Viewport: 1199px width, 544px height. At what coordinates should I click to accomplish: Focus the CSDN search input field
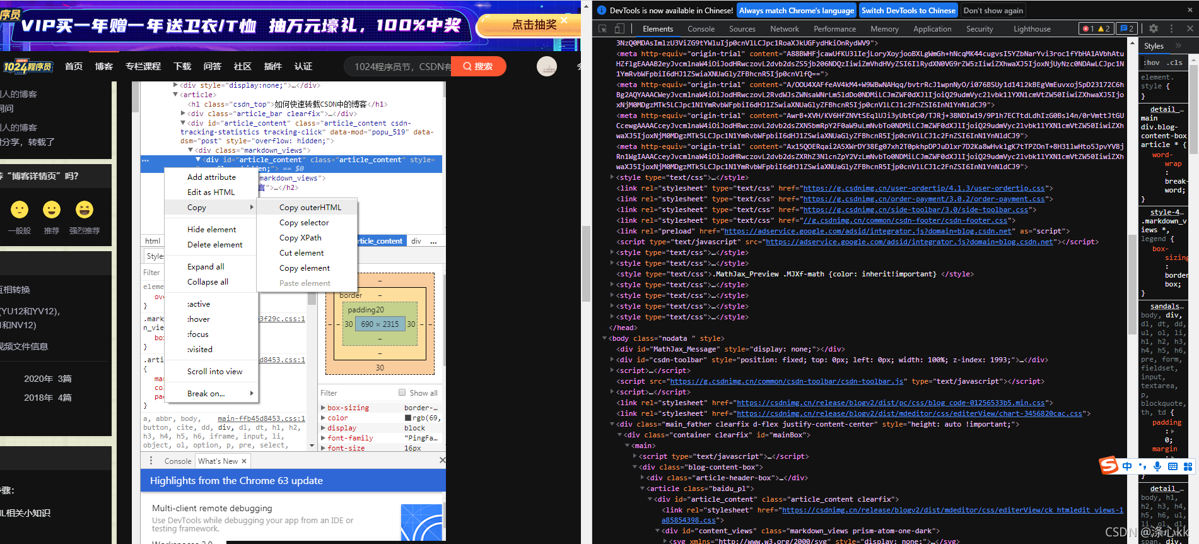[399, 66]
